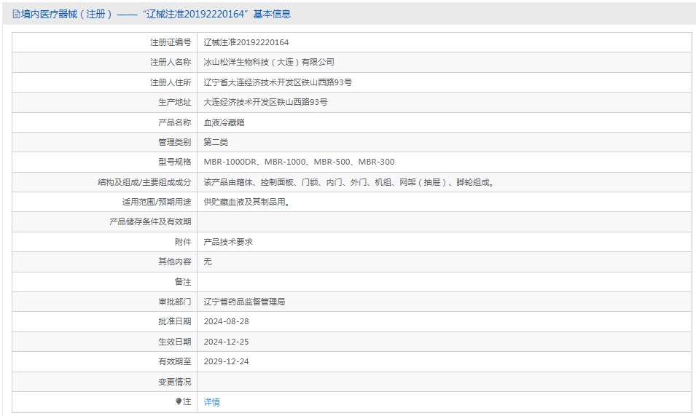Image resolution: width=696 pixels, height=416 pixels.
Task: Select approving department 辽宁省药品监督管理局
Action: [x=245, y=302]
